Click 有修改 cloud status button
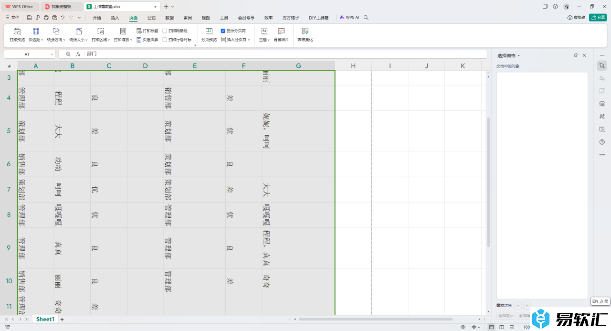611x331 pixels. click(x=576, y=18)
